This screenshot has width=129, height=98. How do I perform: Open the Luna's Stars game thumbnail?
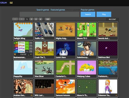[x=66, y=48]
